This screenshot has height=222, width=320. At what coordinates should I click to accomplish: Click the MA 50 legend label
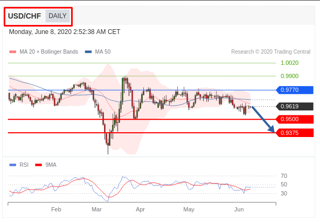pyautogui.click(x=103, y=52)
